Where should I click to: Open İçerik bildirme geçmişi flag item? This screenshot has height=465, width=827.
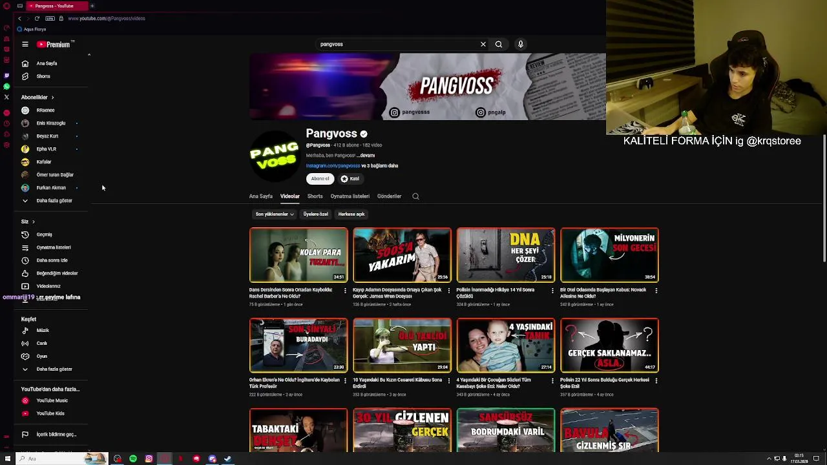pos(56,435)
